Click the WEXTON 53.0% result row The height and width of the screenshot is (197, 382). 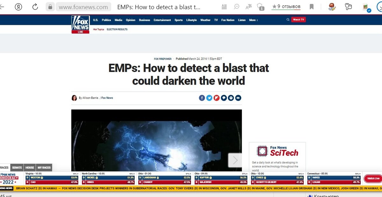52,178
